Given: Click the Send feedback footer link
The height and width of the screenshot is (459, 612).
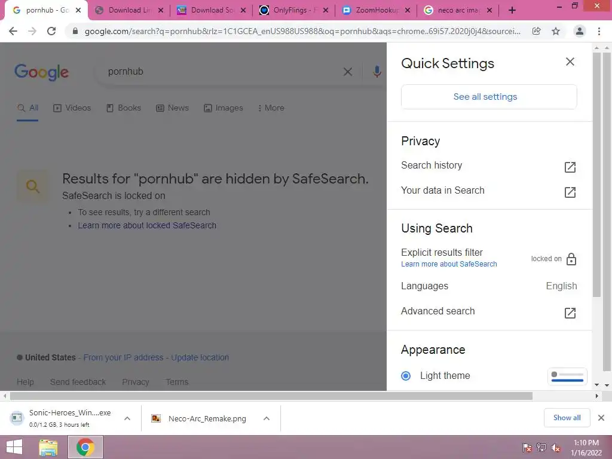Looking at the screenshot, I should [78, 382].
